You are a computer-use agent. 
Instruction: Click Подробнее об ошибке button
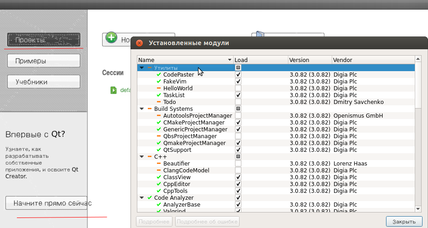pyautogui.click(x=207, y=222)
